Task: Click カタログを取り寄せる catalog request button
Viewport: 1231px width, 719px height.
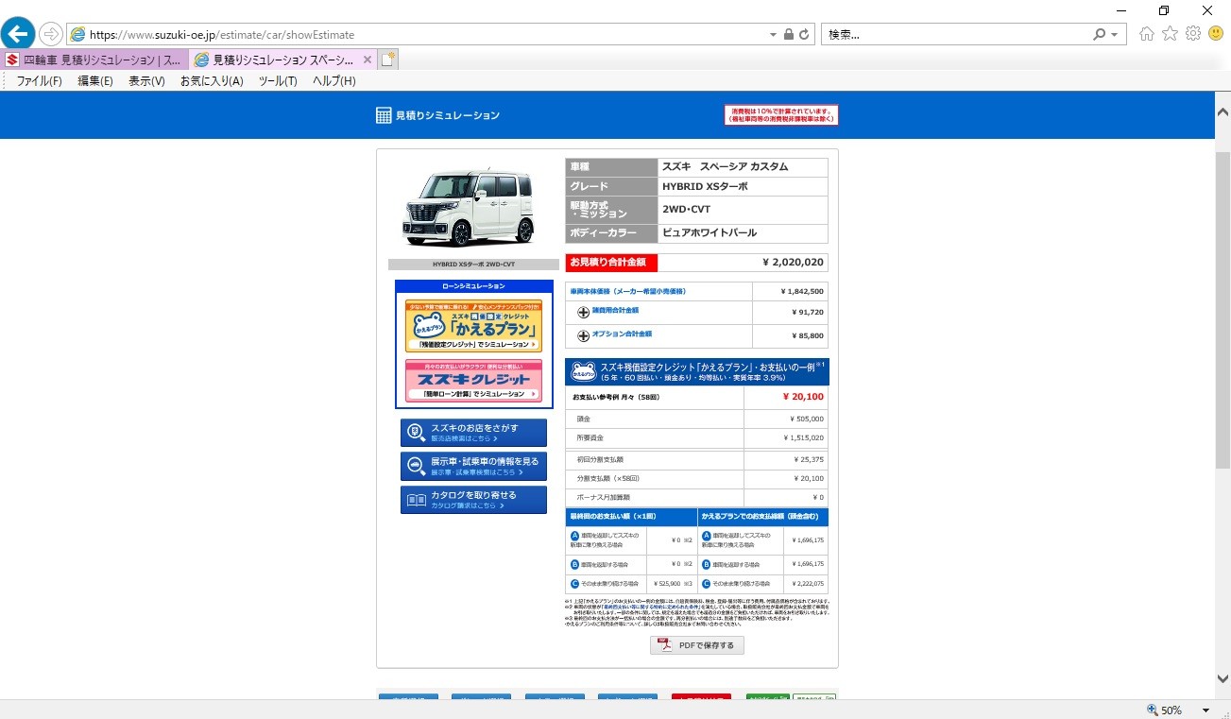Action: point(473,500)
